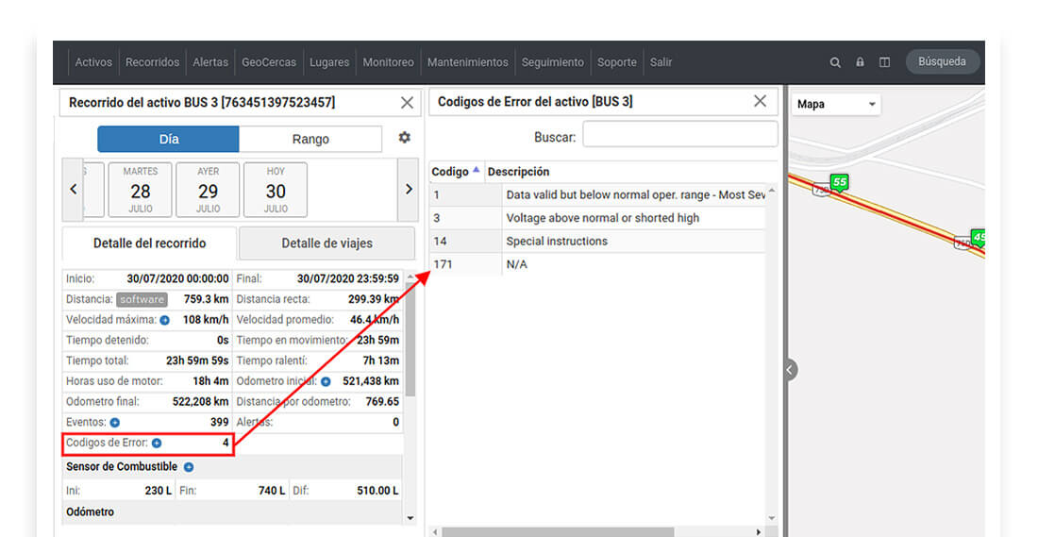Switch to Rango mode
1038x537 pixels.
click(310, 139)
